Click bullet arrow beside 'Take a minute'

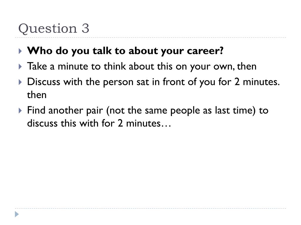[20, 67]
